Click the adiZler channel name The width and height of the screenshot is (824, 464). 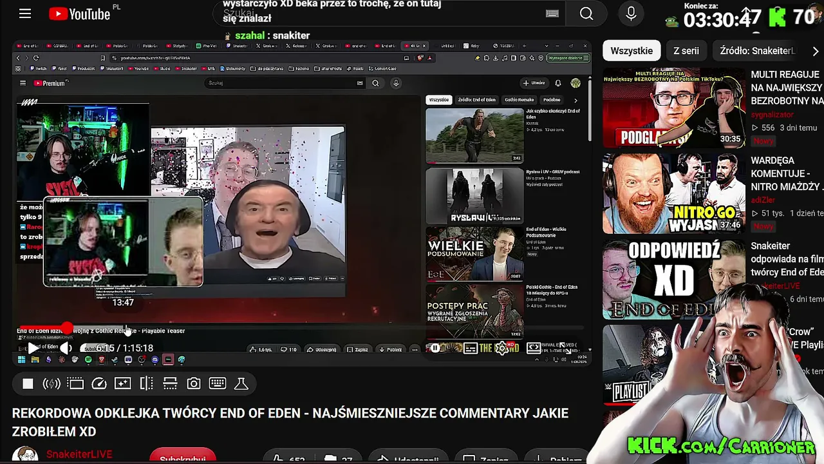pos(763,200)
